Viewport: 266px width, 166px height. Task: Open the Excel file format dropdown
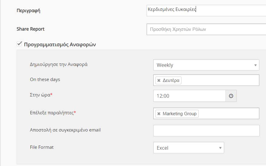(x=189, y=148)
